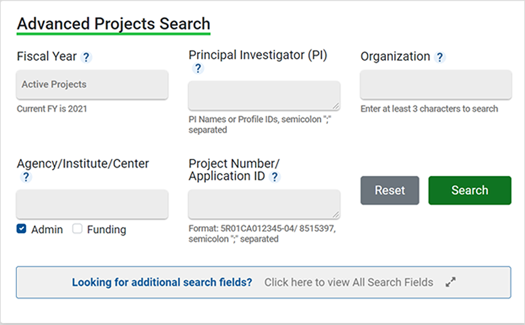
Task: Uncheck the Admin checkbox
Action: [22, 230]
